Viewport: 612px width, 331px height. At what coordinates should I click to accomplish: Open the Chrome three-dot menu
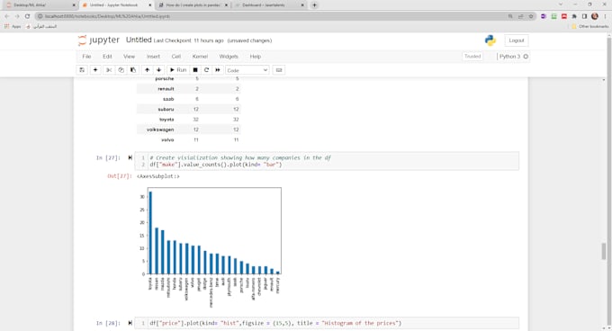(x=606, y=16)
